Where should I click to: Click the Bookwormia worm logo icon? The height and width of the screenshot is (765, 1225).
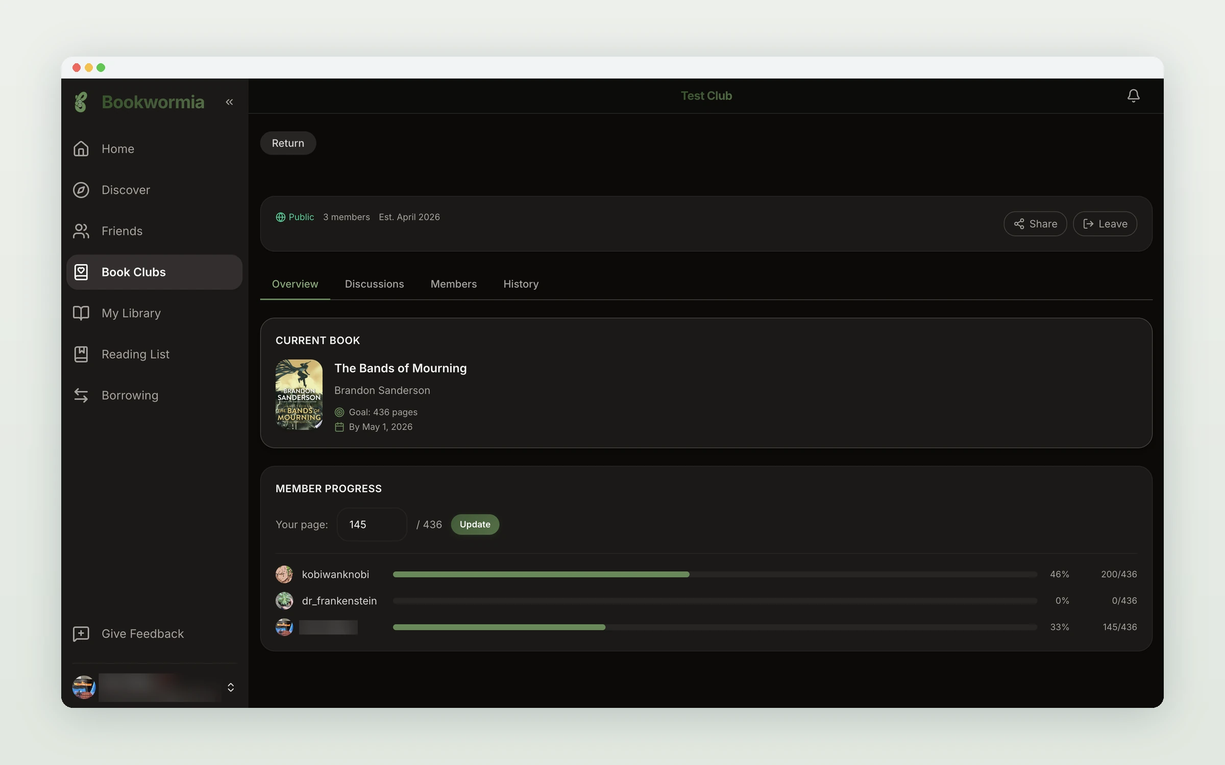[x=81, y=102]
